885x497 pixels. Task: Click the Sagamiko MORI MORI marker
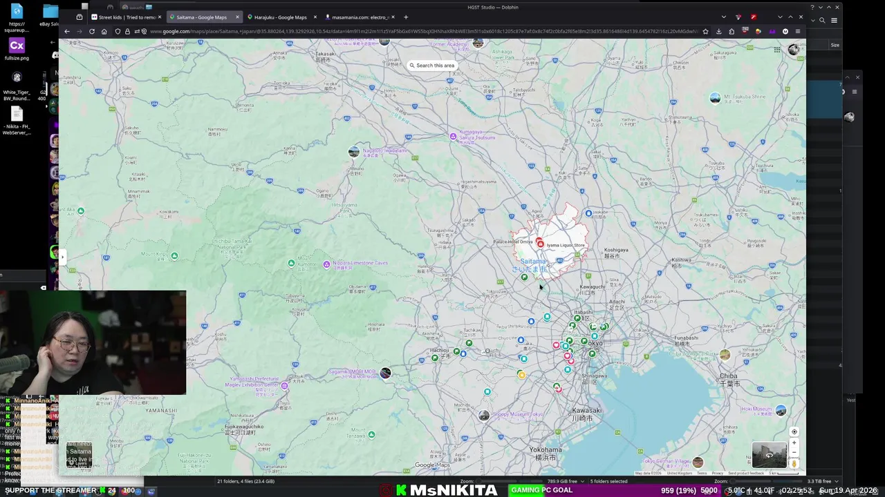(x=385, y=373)
